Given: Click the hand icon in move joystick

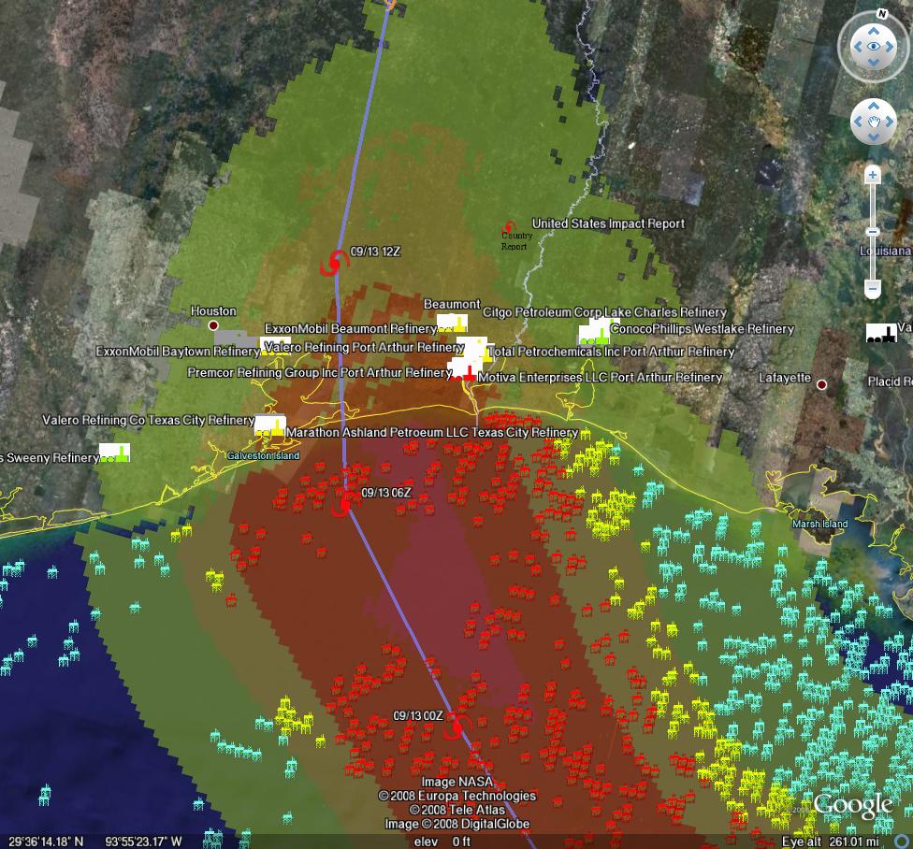Looking at the screenshot, I should 874,122.
